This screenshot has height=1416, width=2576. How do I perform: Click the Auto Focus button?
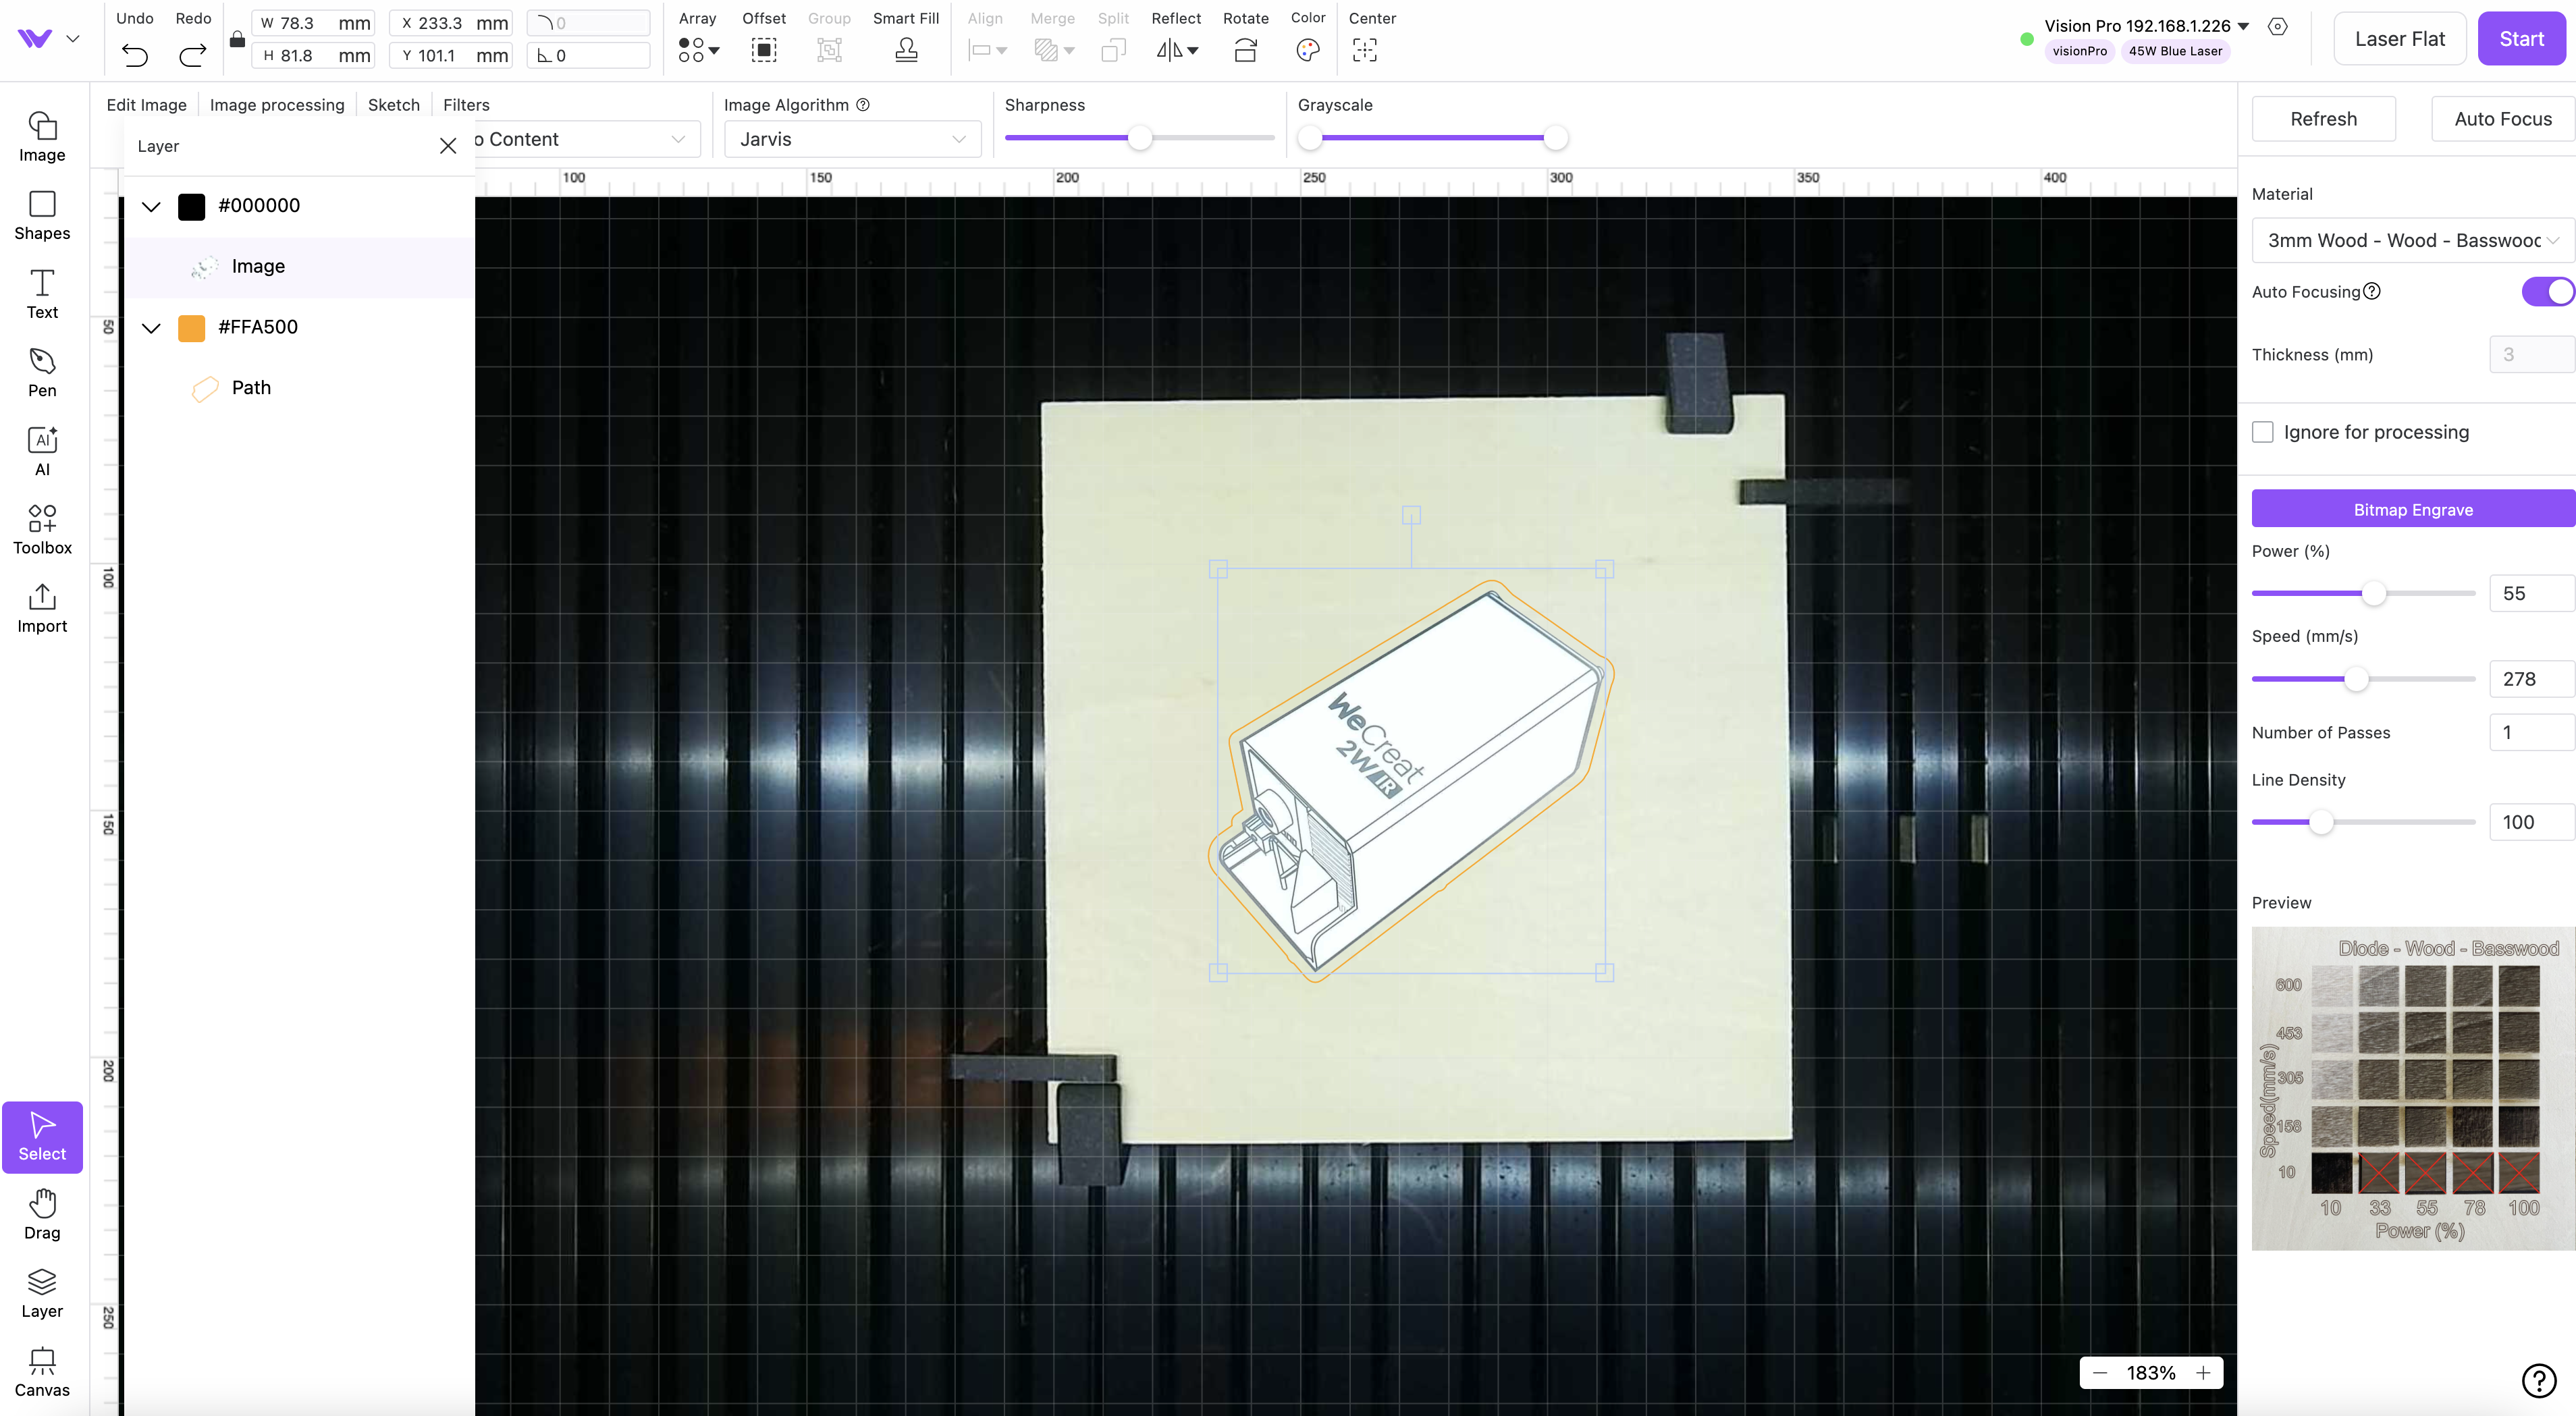(2502, 119)
